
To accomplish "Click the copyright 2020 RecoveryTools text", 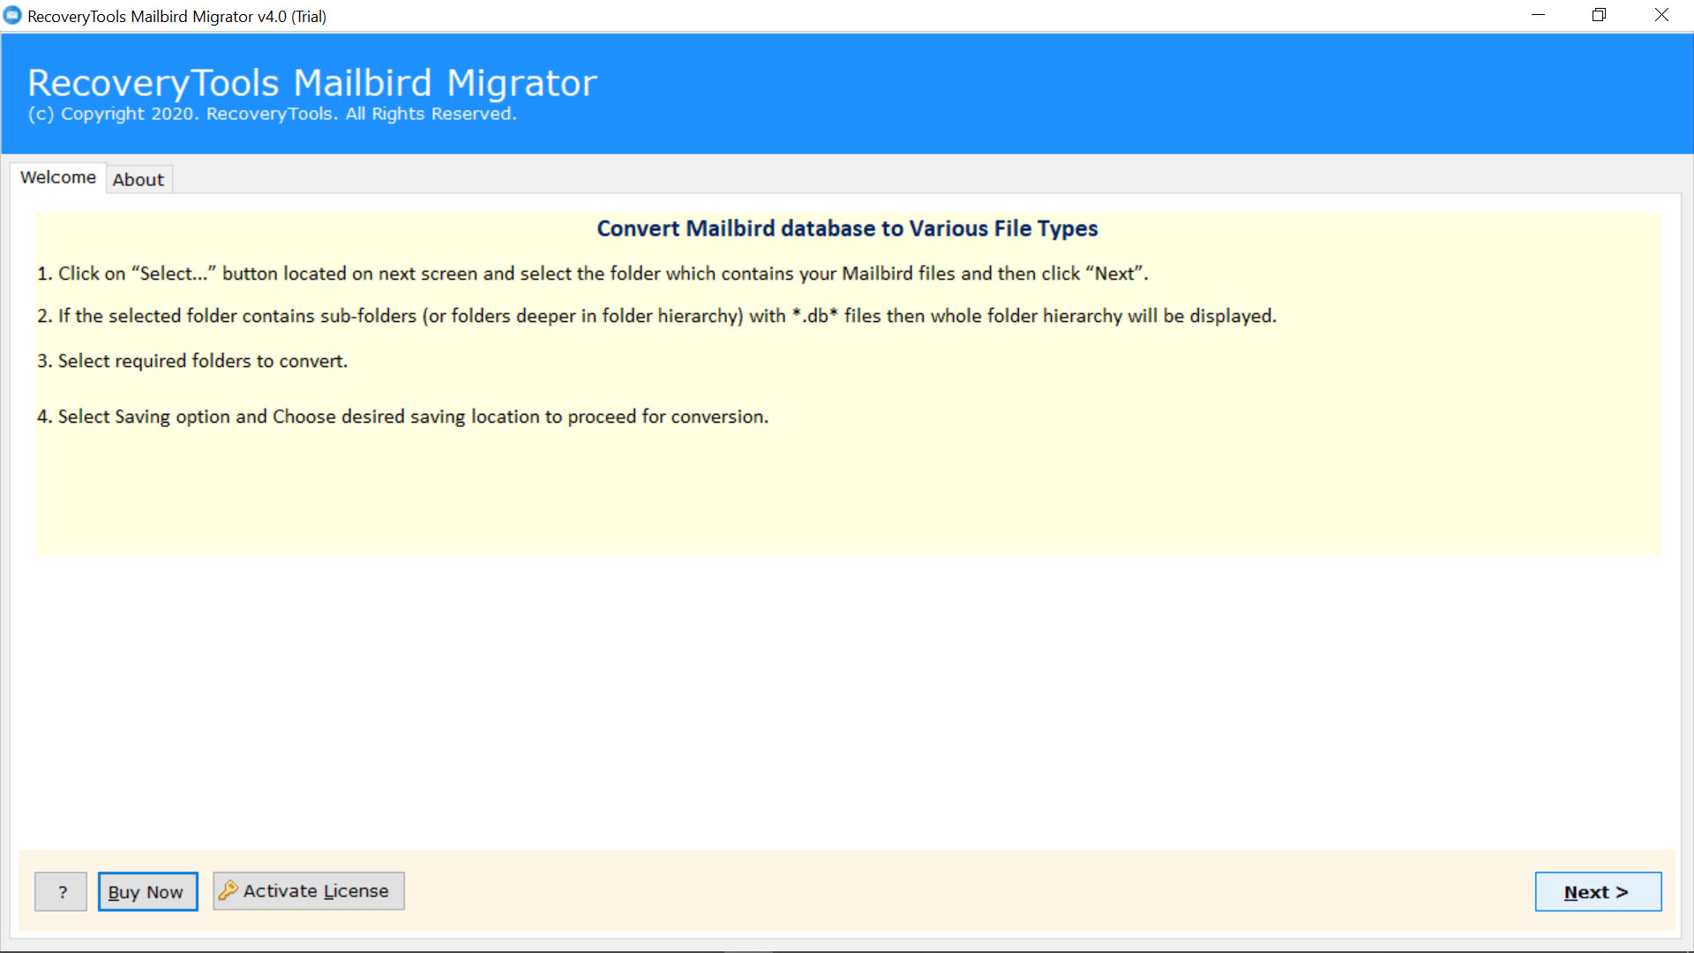I will (272, 114).
